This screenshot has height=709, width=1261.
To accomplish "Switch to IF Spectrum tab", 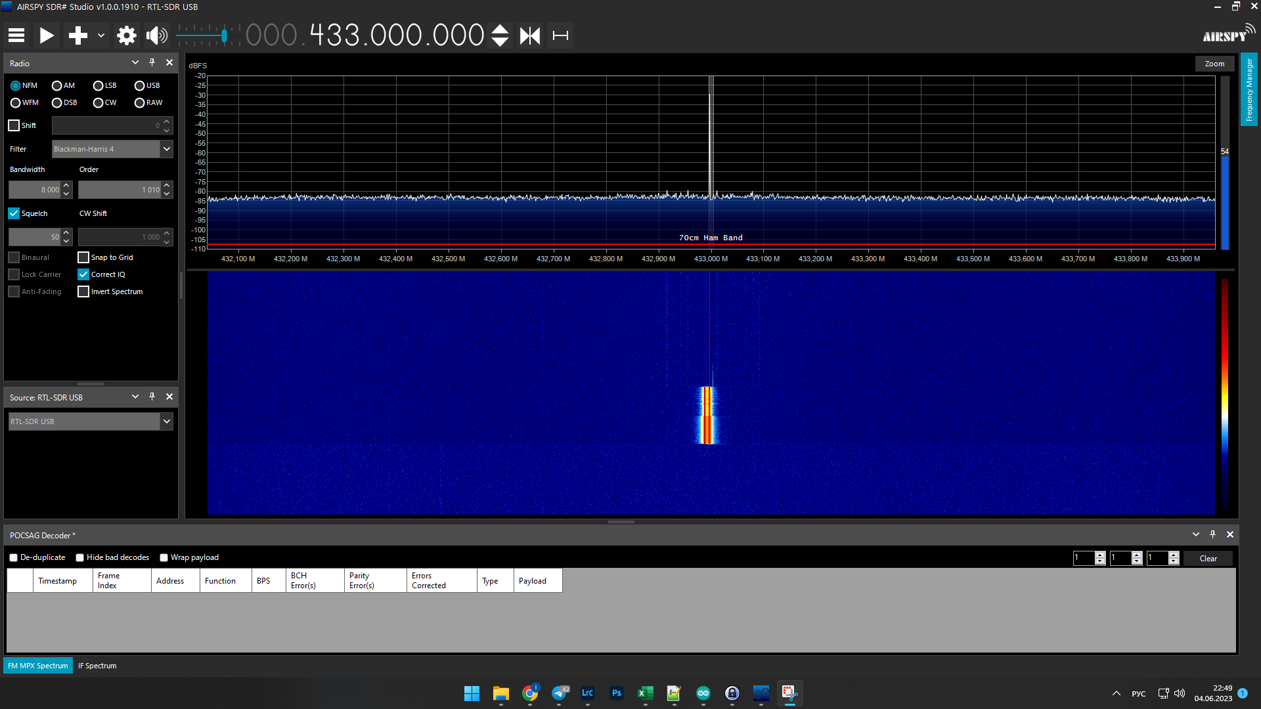I will (x=97, y=666).
